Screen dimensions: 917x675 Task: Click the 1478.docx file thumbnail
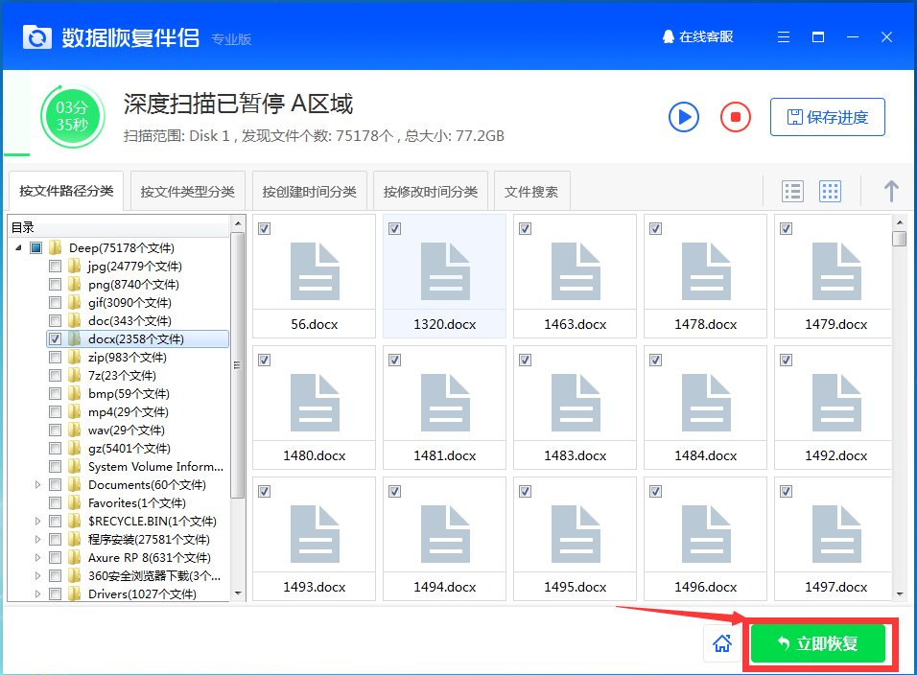pos(705,276)
